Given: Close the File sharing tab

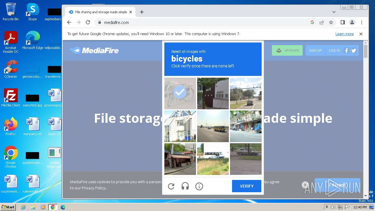Looking at the screenshot, I should (131, 12).
